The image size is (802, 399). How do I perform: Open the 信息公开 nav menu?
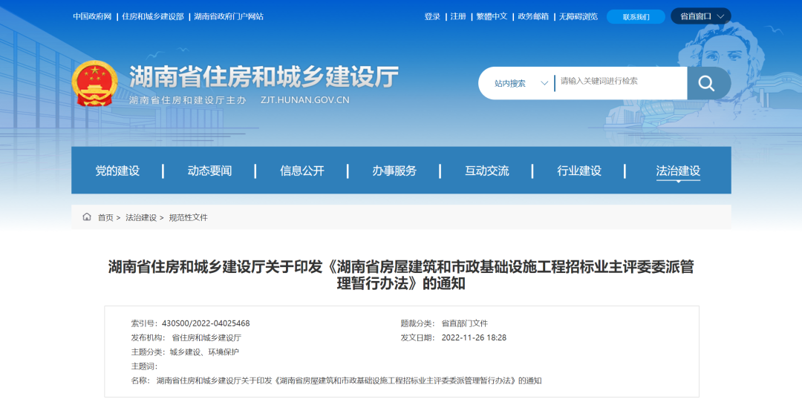[301, 171]
